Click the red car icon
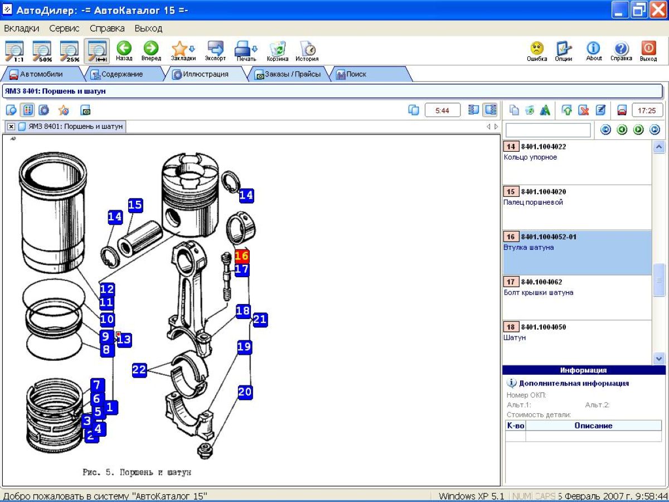This screenshot has width=669, height=502. tap(622, 110)
